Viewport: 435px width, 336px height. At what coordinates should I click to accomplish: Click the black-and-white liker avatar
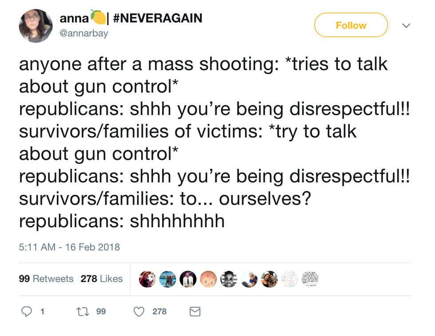(229, 279)
